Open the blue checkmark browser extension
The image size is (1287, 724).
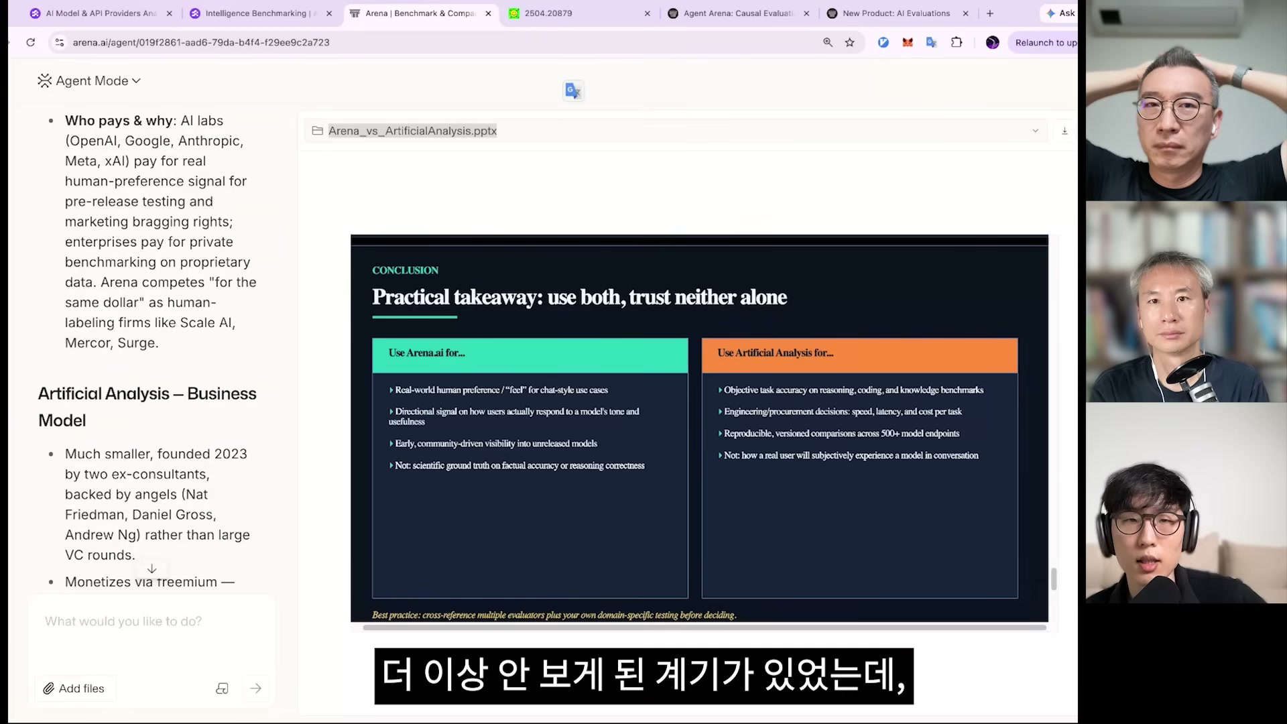coord(883,42)
